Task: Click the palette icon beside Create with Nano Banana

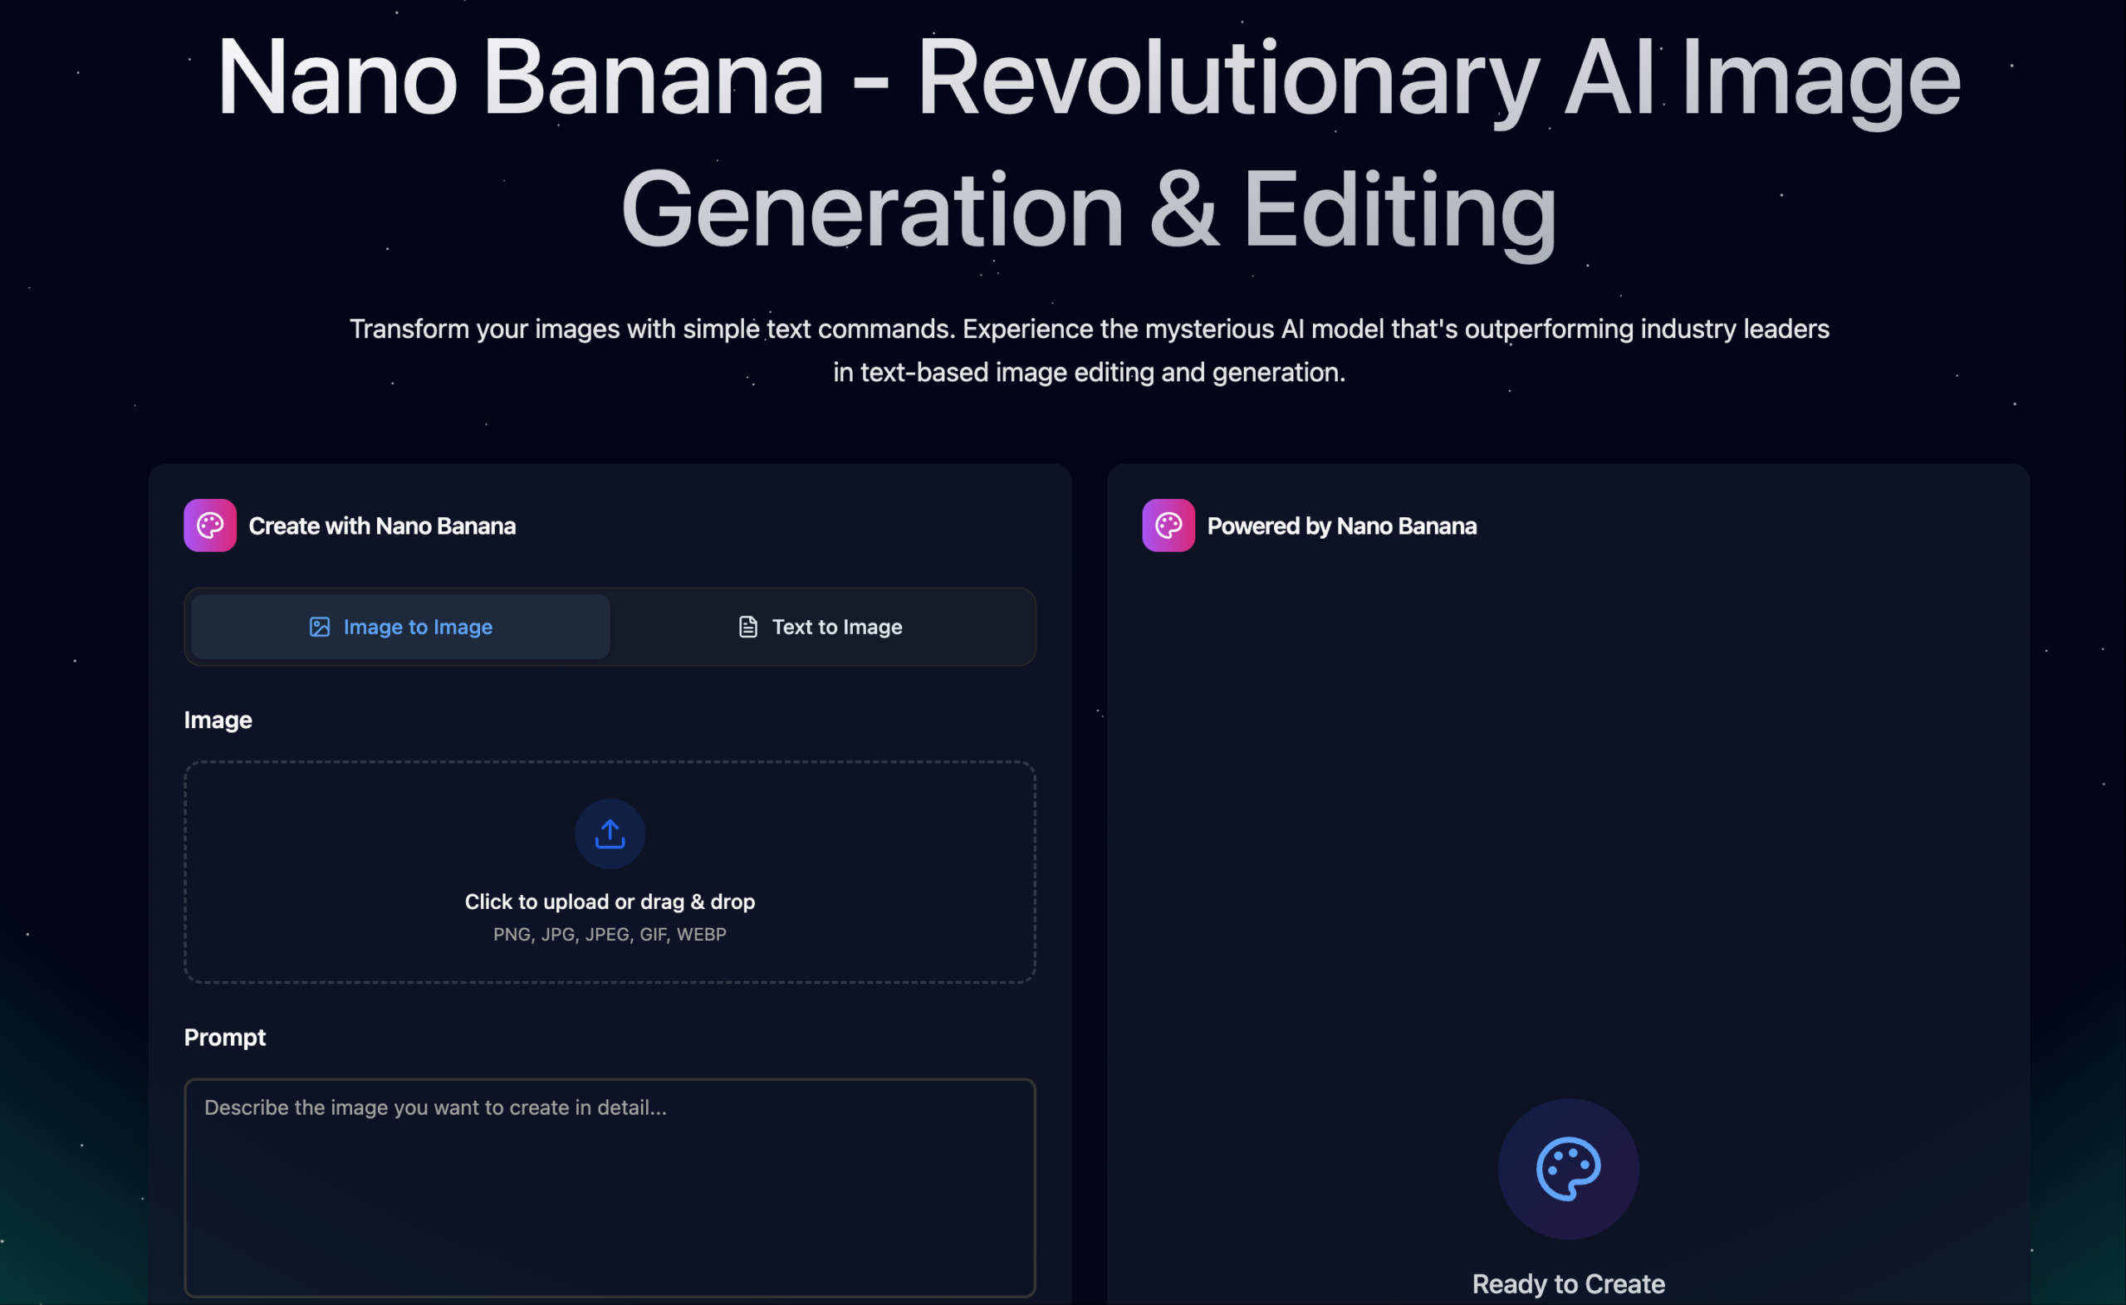Action: tap(210, 525)
